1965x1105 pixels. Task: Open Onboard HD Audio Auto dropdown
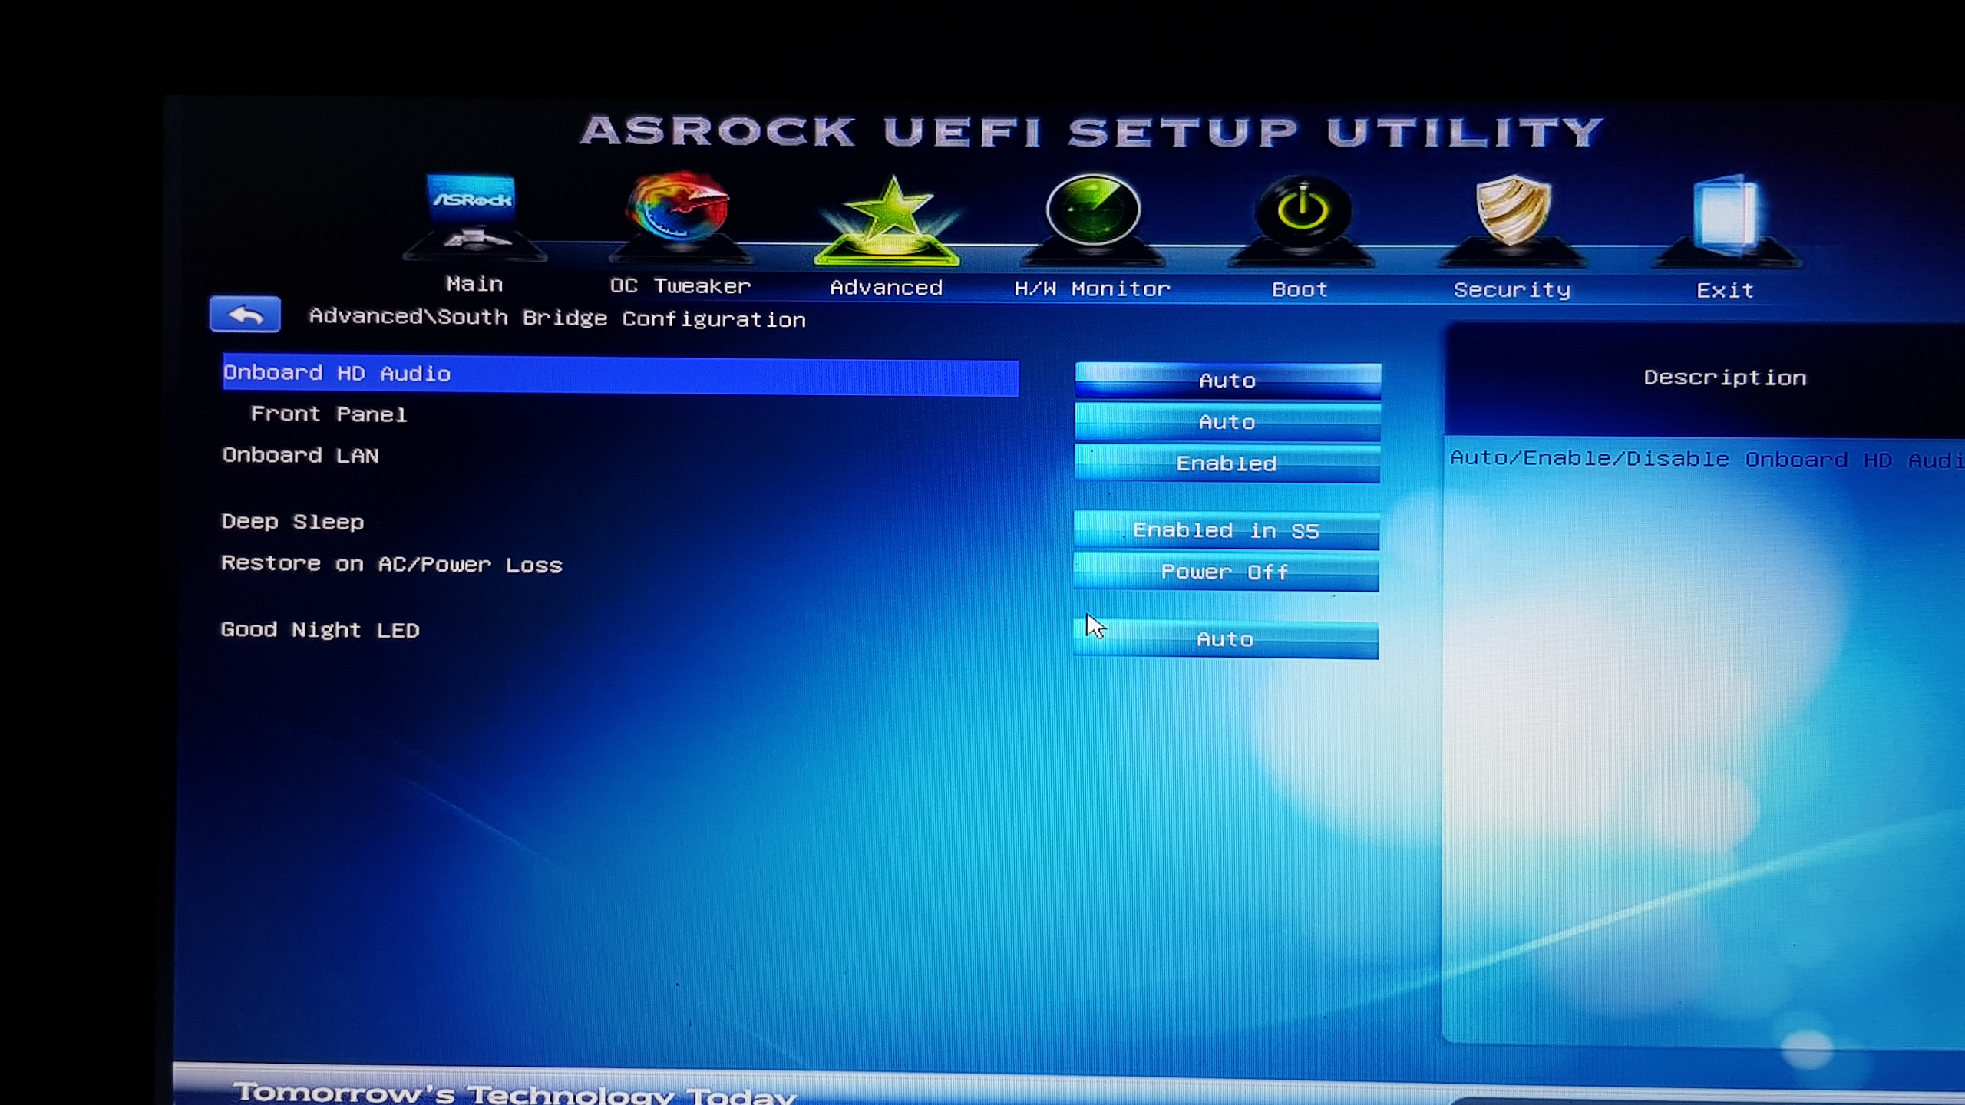(x=1227, y=381)
